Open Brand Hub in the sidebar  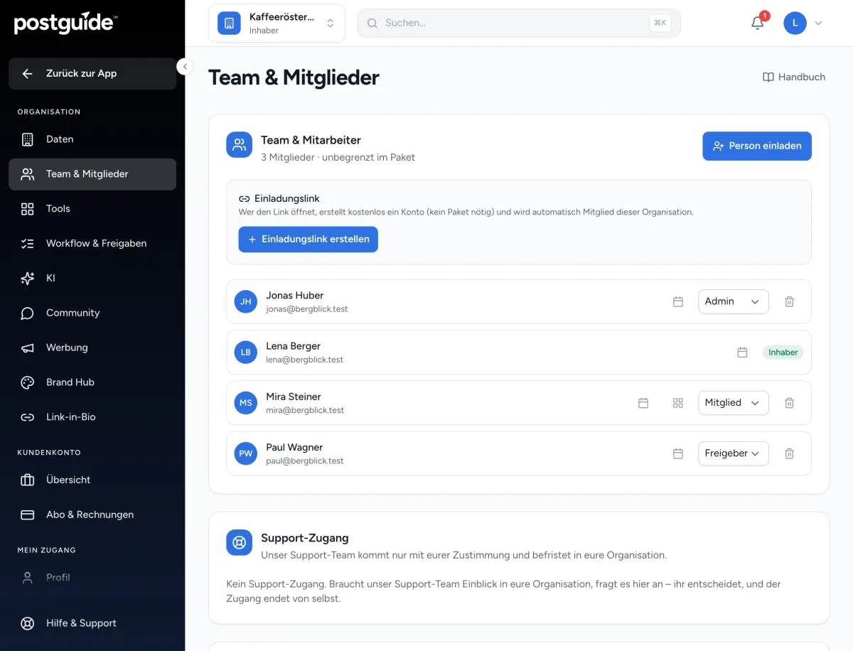(92, 382)
